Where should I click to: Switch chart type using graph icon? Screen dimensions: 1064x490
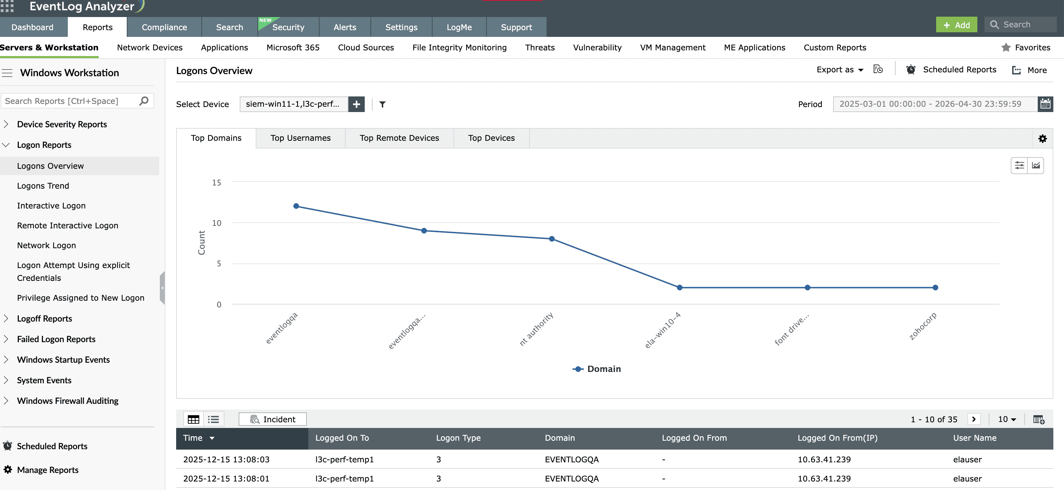1036,165
